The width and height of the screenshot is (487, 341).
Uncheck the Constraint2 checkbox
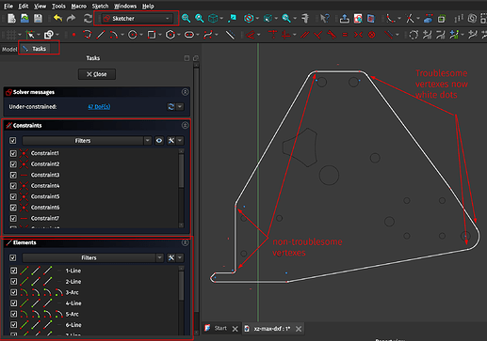13,164
